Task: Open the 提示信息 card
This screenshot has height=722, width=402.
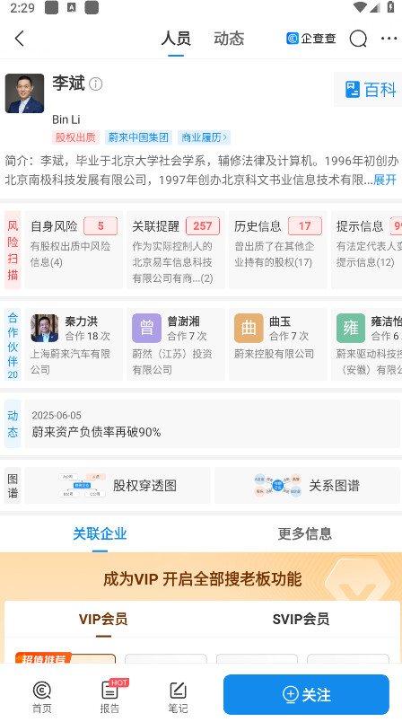Action: pos(367,250)
